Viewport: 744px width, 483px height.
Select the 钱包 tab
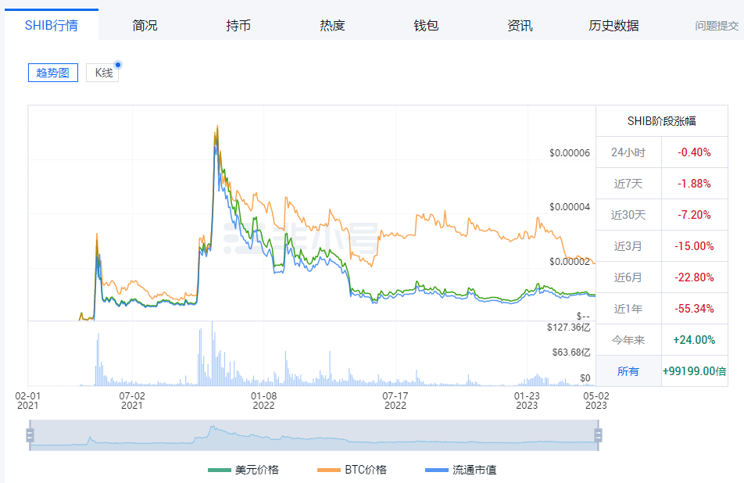426,25
